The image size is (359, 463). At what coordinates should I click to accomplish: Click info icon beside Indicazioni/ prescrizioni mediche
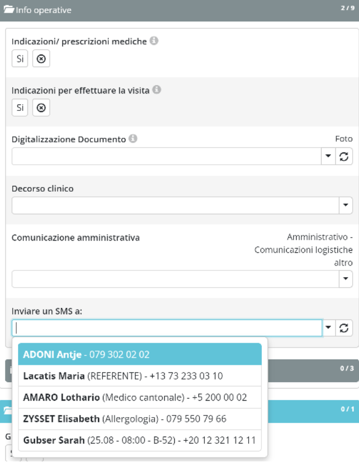[154, 41]
